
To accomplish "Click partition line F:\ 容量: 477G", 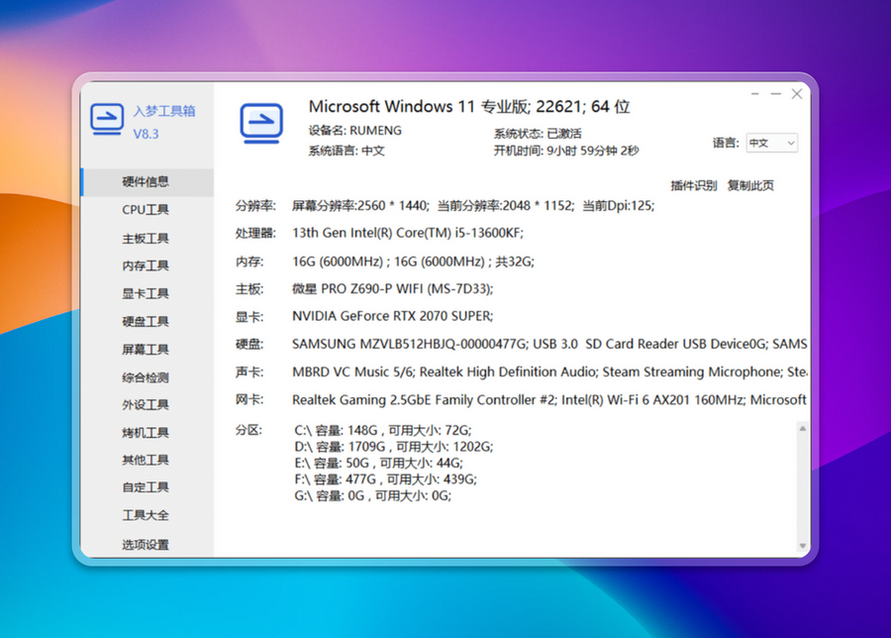I will 386,479.
